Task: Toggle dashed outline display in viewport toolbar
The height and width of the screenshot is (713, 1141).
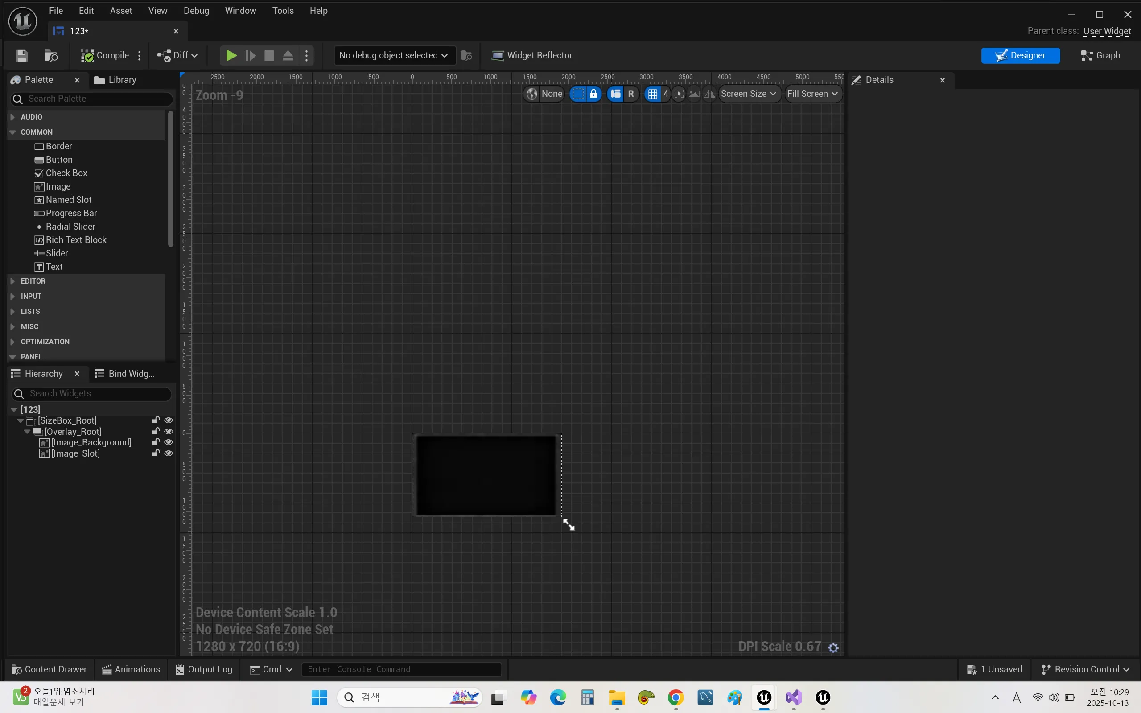Action: (x=578, y=94)
